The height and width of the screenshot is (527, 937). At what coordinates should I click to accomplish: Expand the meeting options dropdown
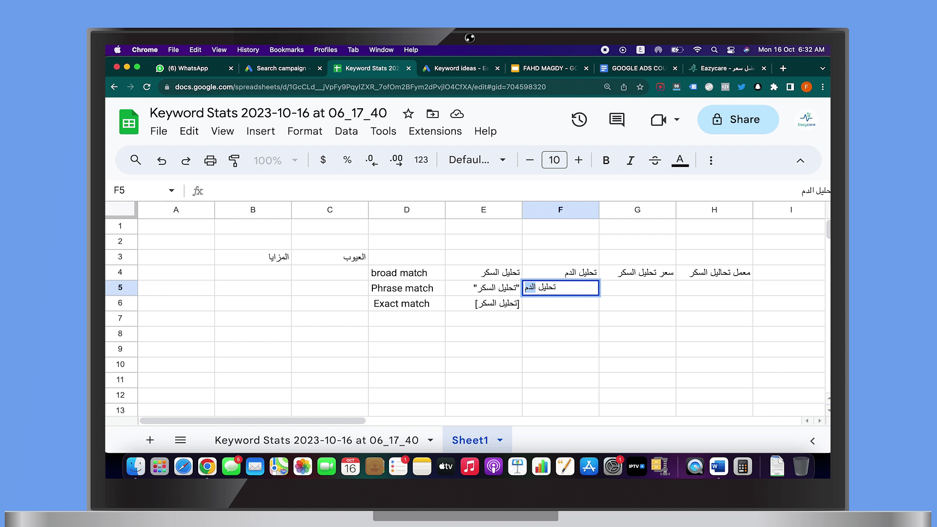[677, 120]
